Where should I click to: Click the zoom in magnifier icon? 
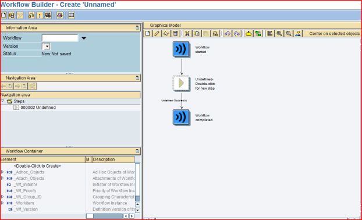point(279,34)
